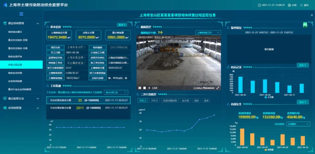
Task: Mute the video speaker icon
Action: 149,88
